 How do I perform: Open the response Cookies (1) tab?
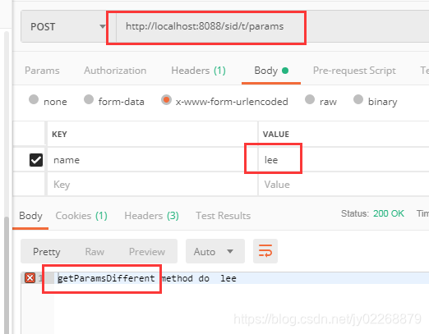click(x=81, y=216)
